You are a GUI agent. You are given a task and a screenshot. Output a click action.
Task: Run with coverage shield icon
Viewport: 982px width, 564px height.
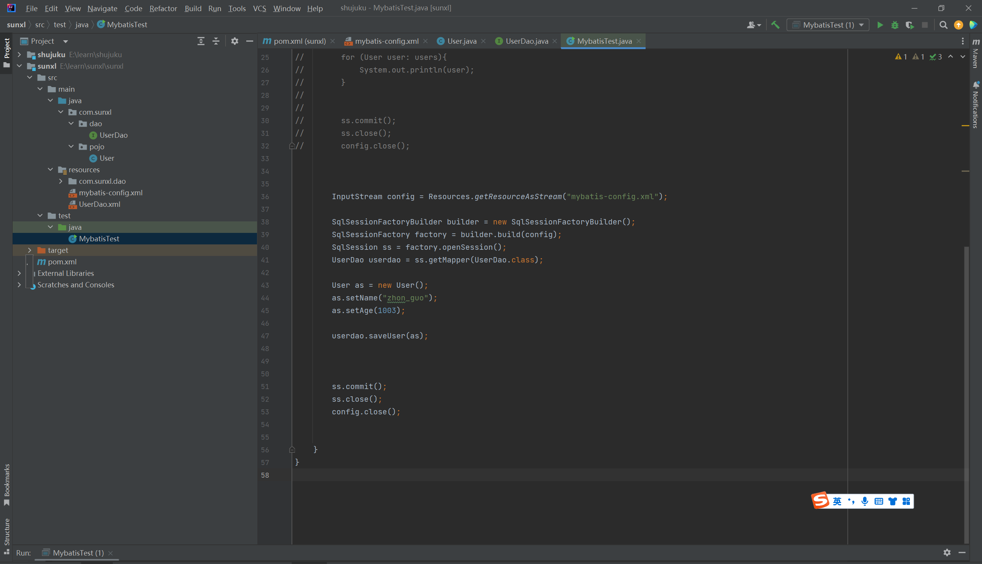pyautogui.click(x=910, y=25)
